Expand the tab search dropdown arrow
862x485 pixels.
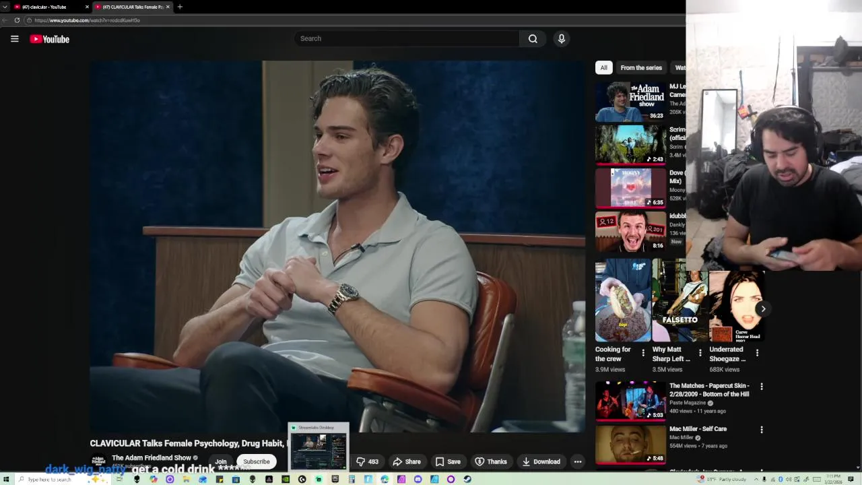click(5, 7)
